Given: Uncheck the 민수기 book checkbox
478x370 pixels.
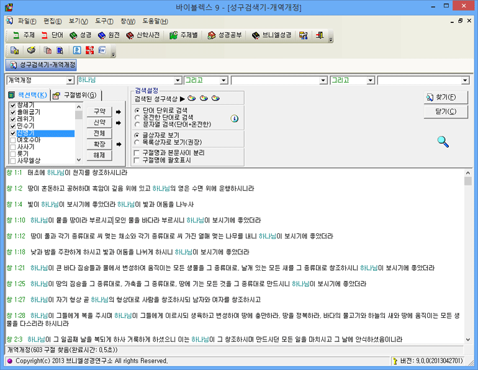Looking at the screenshot, I should [x=13, y=126].
